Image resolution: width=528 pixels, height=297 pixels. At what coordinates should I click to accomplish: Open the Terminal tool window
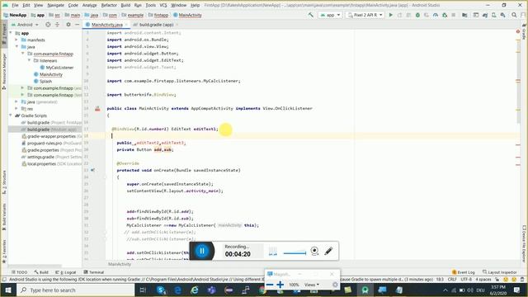(94, 272)
